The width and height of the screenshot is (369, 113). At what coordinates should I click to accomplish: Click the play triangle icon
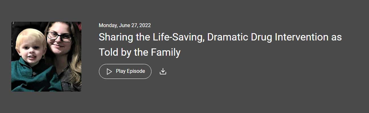tap(109, 71)
